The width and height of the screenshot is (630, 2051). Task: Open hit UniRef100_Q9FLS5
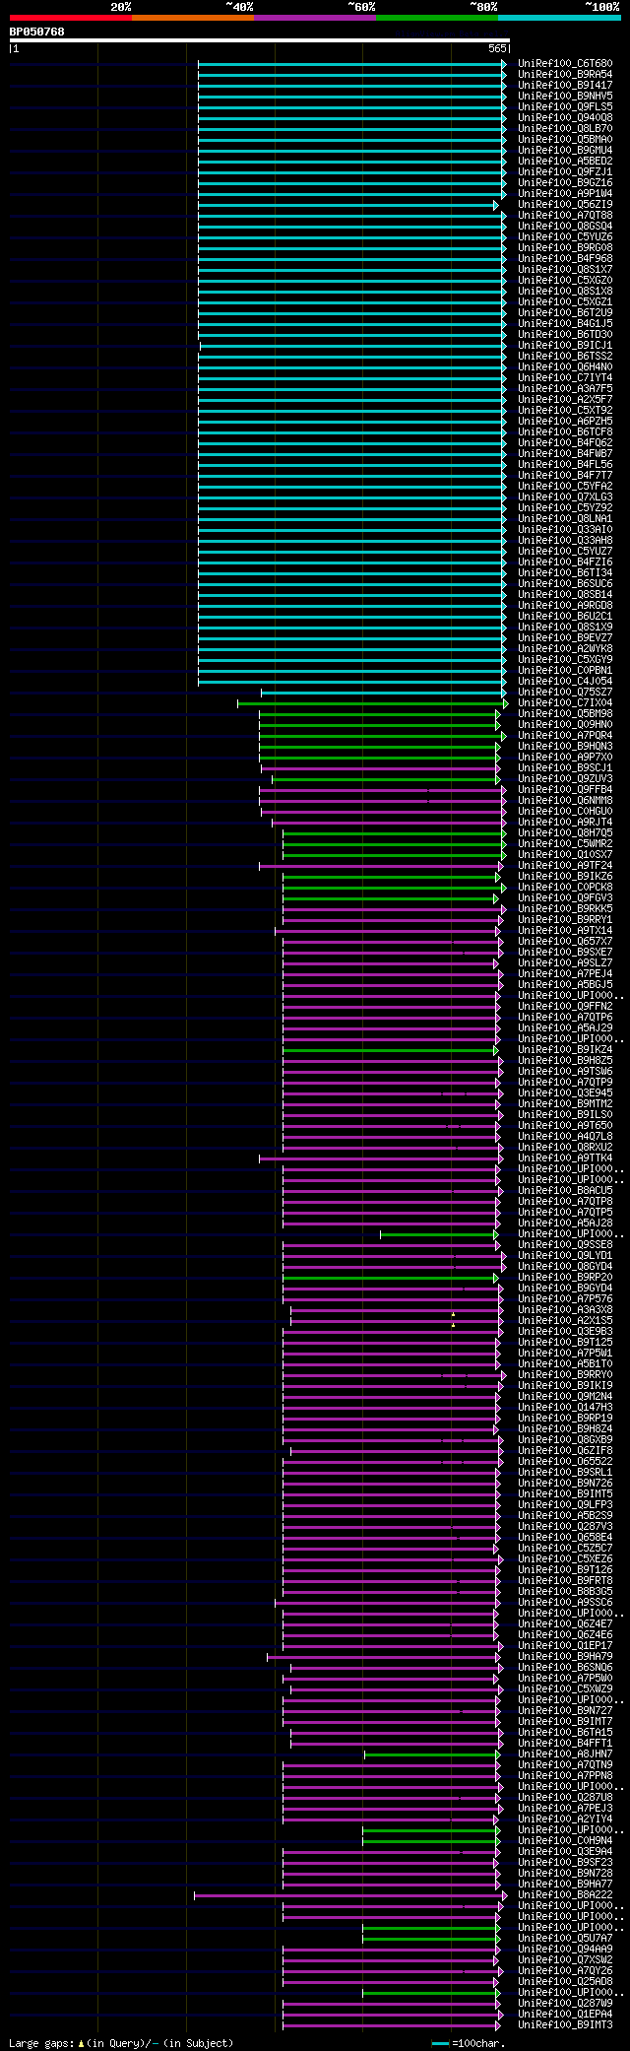[565, 107]
